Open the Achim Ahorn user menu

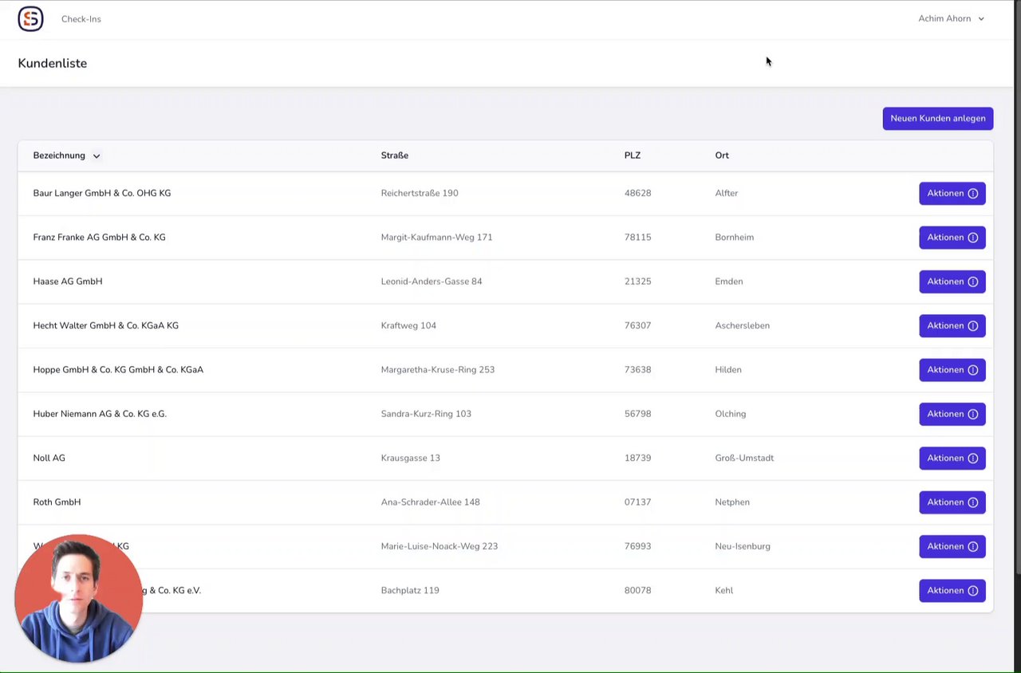(x=951, y=18)
